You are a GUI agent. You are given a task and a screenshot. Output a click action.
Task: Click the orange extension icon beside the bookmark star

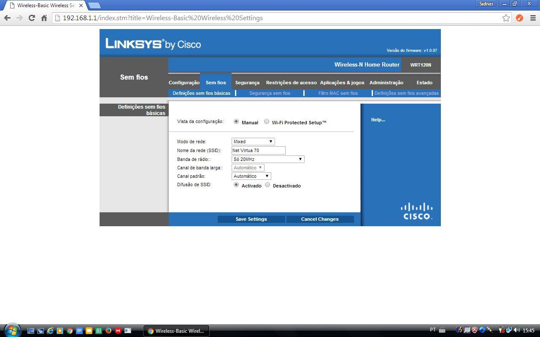click(x=519, y=18)
